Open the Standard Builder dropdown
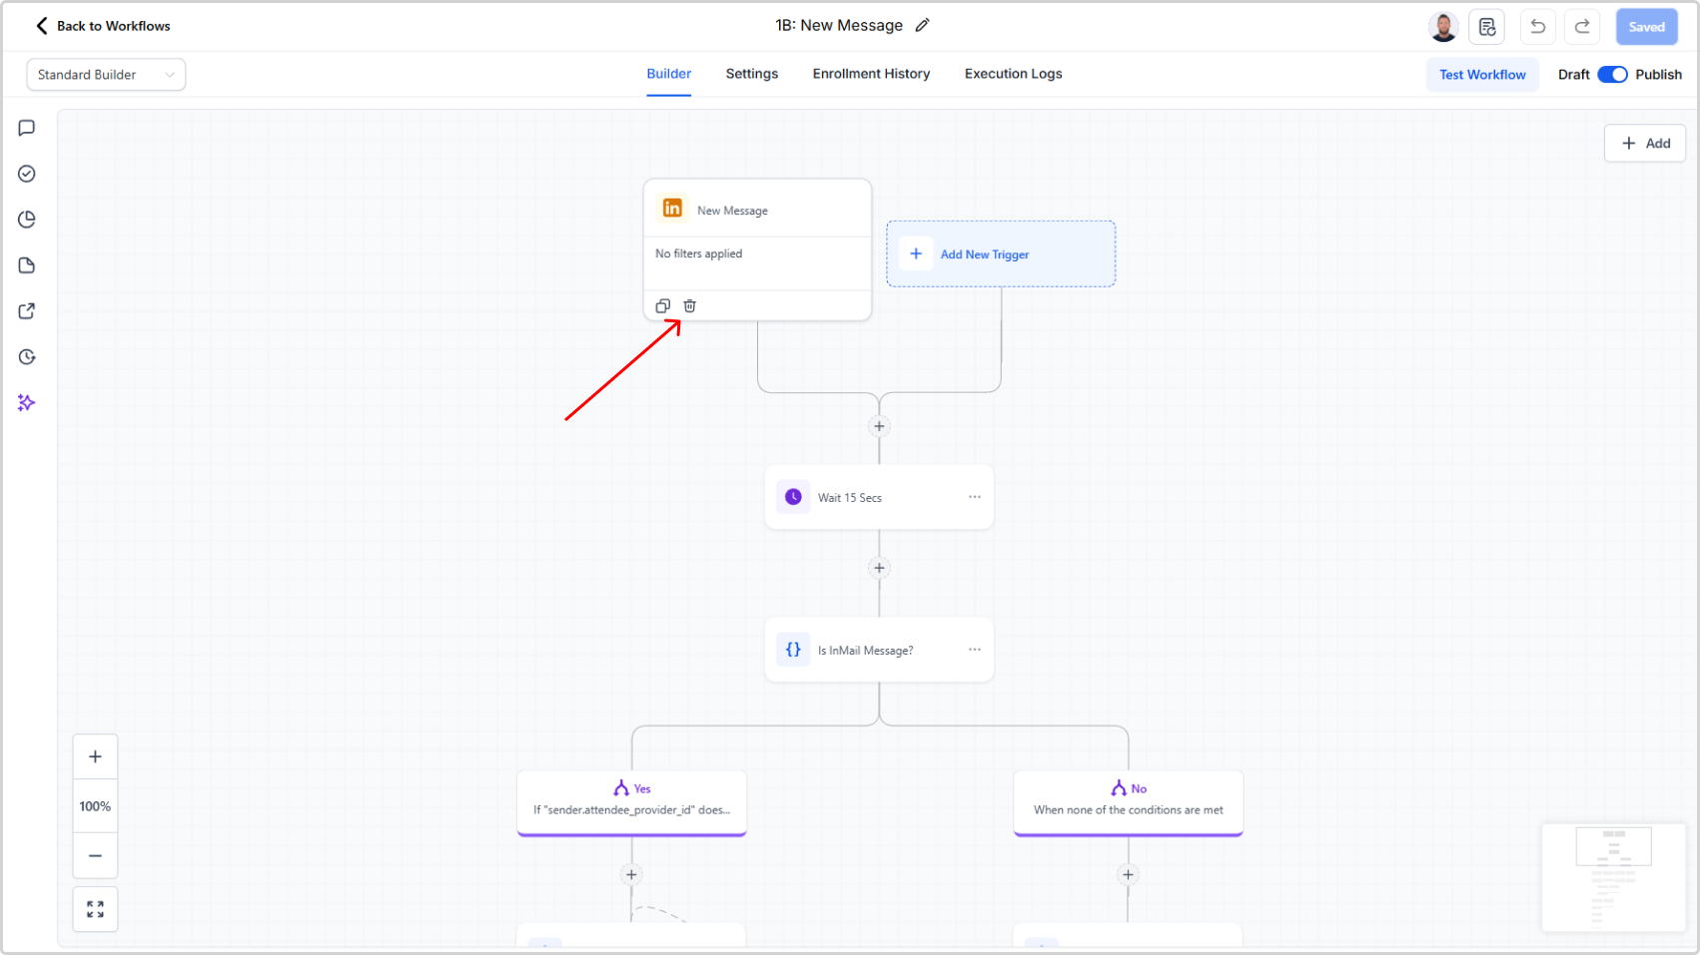 pos(106,75)
